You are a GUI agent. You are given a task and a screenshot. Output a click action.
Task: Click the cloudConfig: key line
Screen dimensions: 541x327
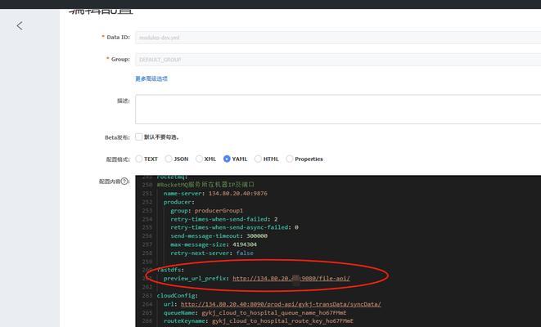(x=178, y=295)
